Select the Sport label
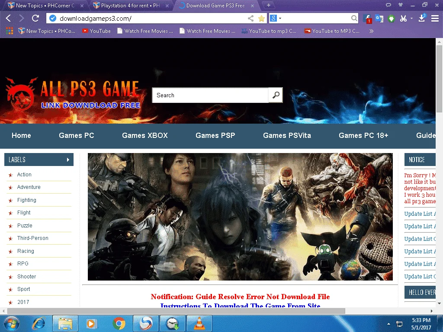The image size is (443, 332). (x=23, y=289)
